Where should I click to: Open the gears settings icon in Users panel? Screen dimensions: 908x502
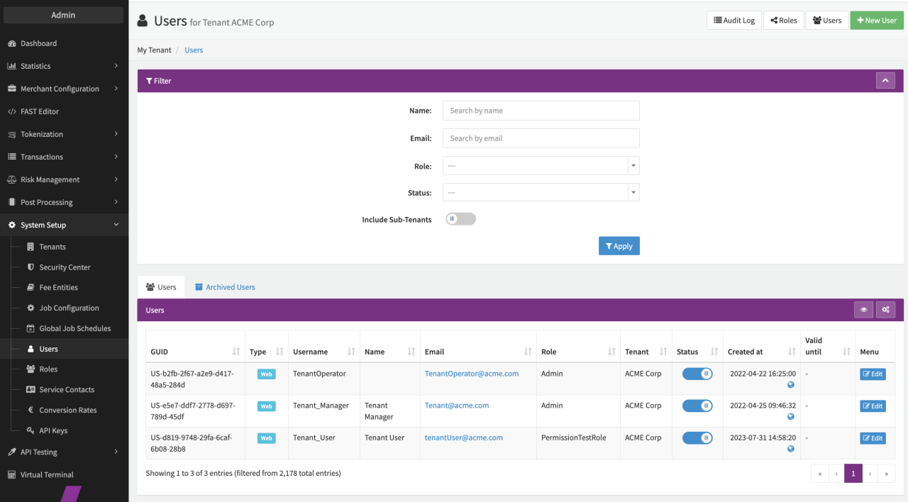click(x=885, y=310)
